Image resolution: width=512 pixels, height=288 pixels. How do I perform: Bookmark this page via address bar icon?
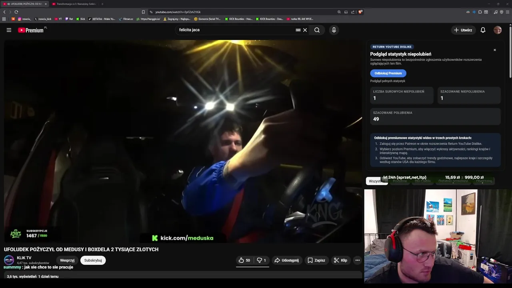point(143,12)
